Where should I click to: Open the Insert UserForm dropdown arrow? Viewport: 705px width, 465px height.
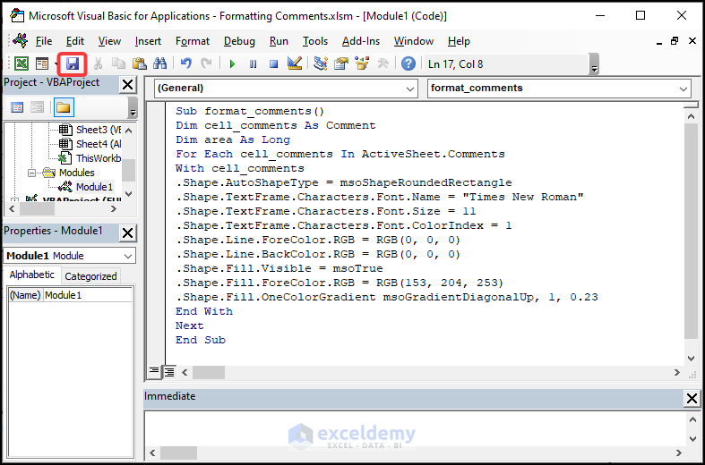(55, 64)
